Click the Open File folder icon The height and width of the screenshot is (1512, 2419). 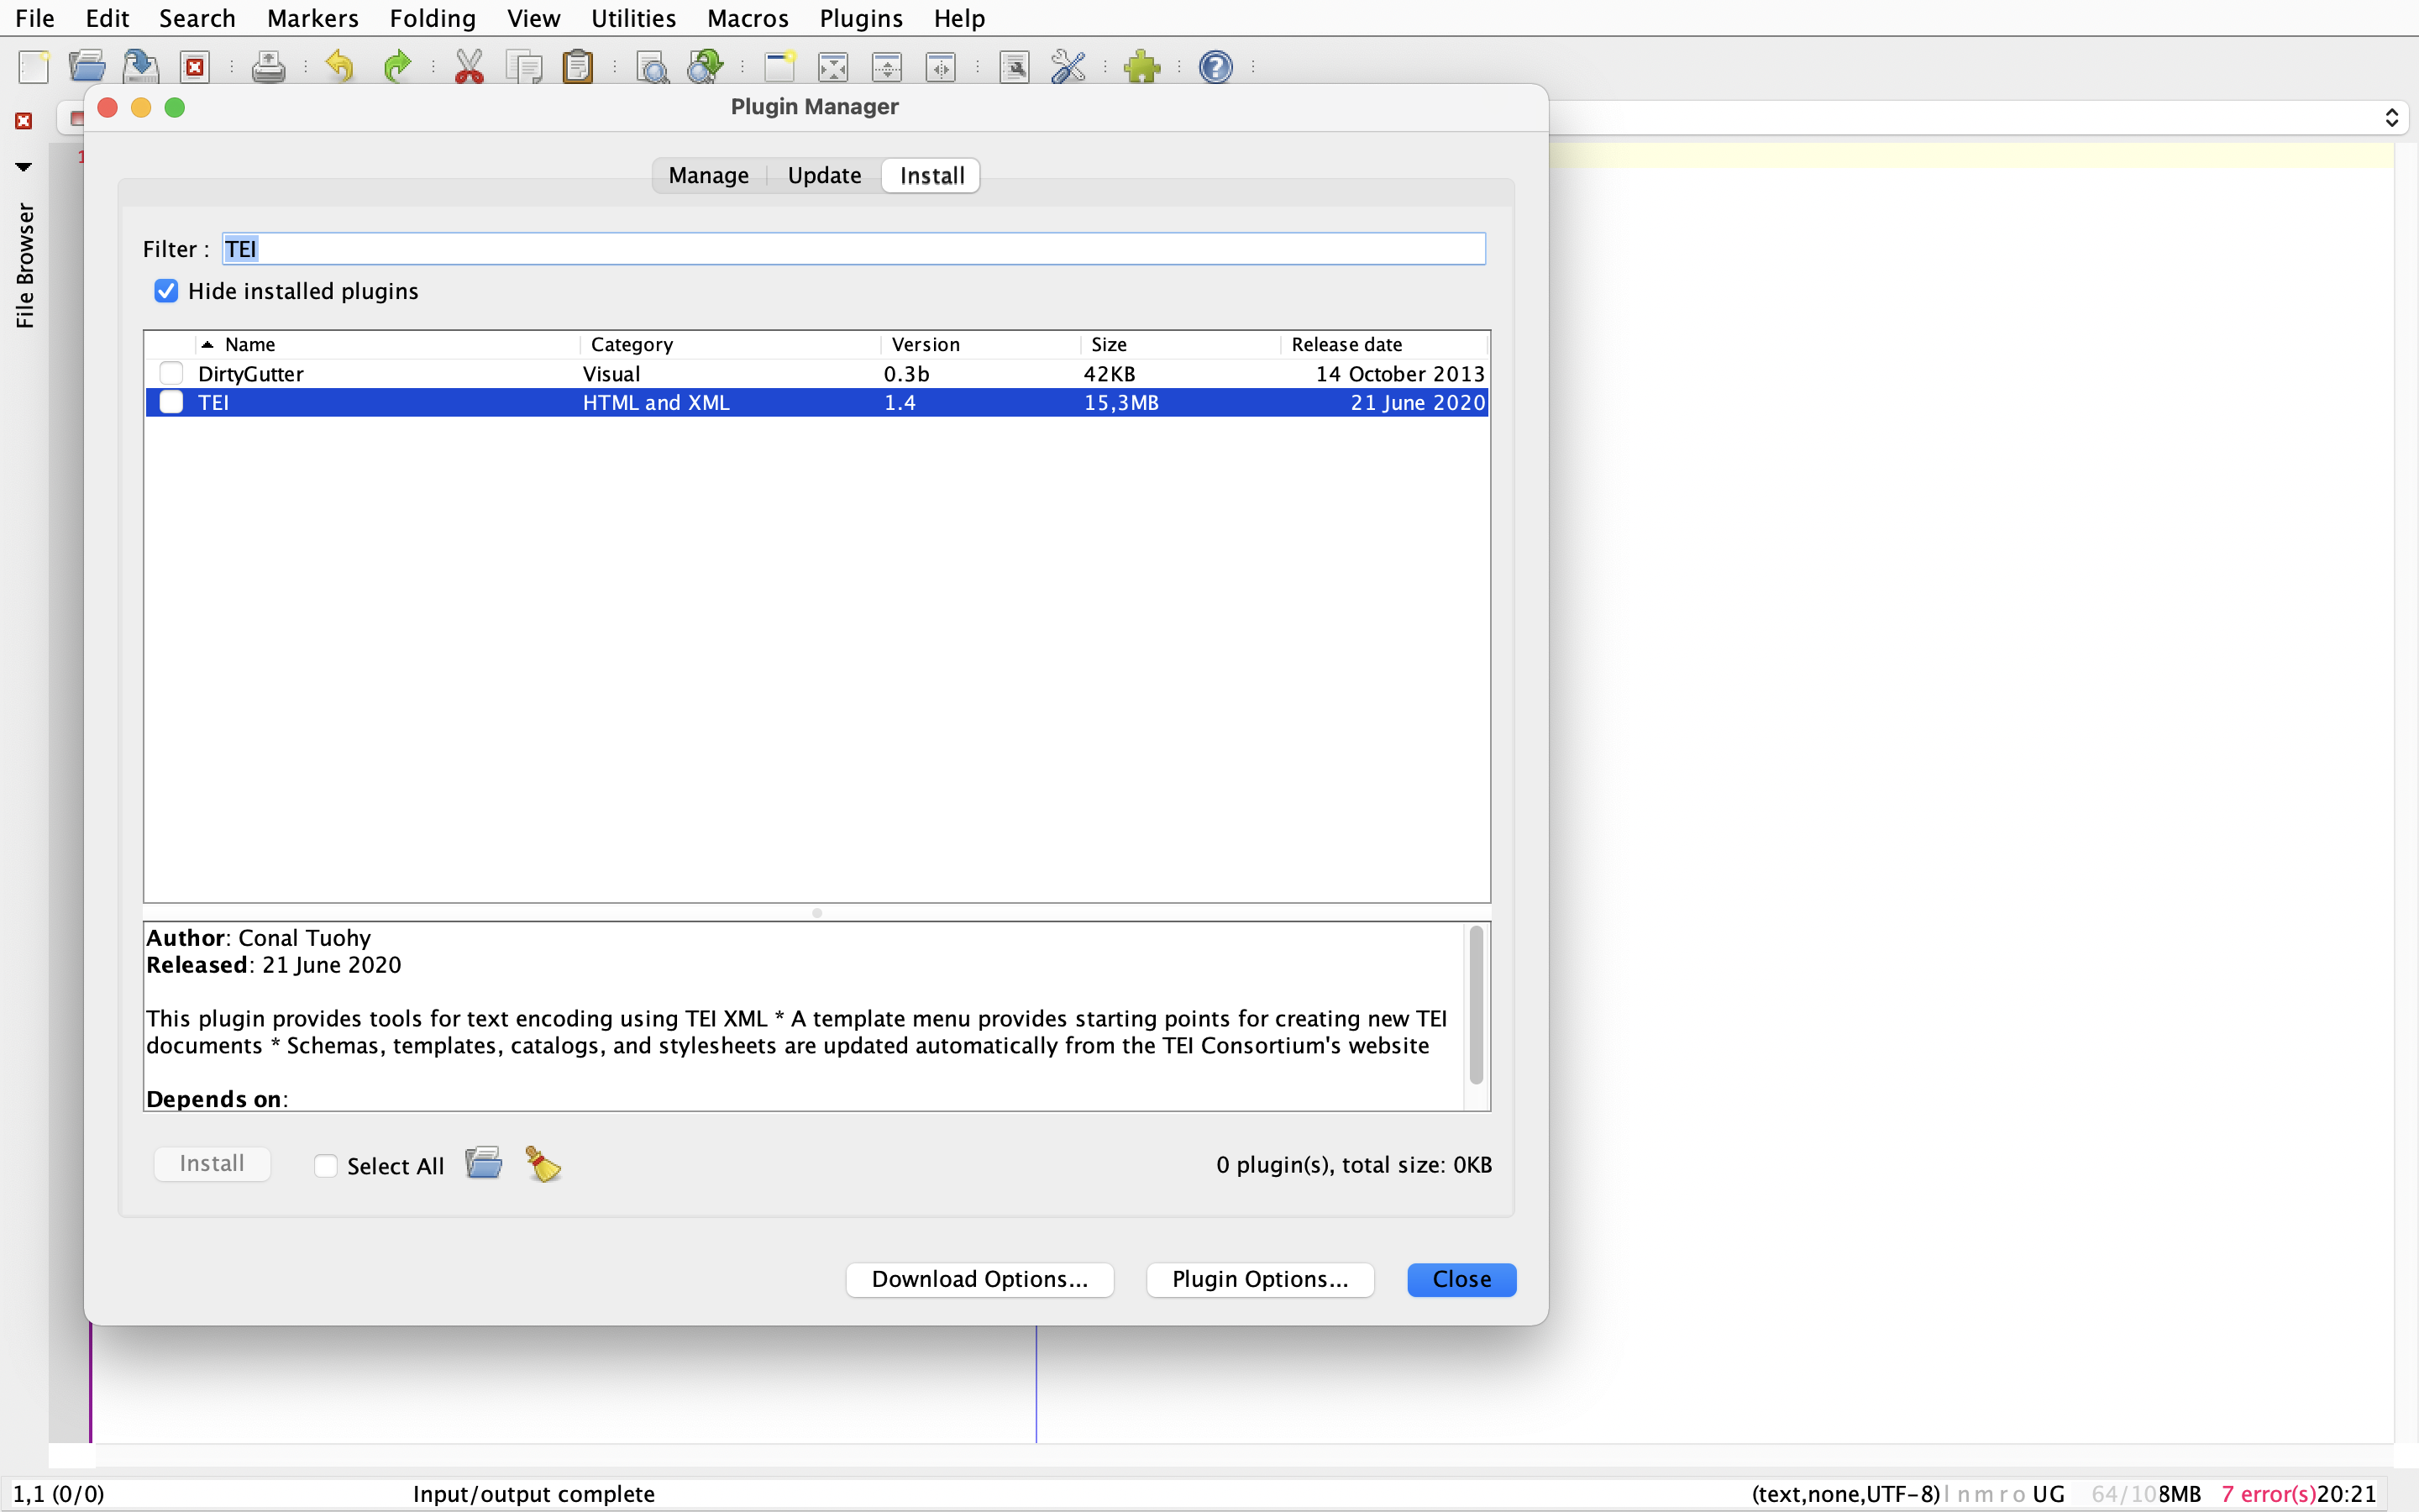click(87, 67)
